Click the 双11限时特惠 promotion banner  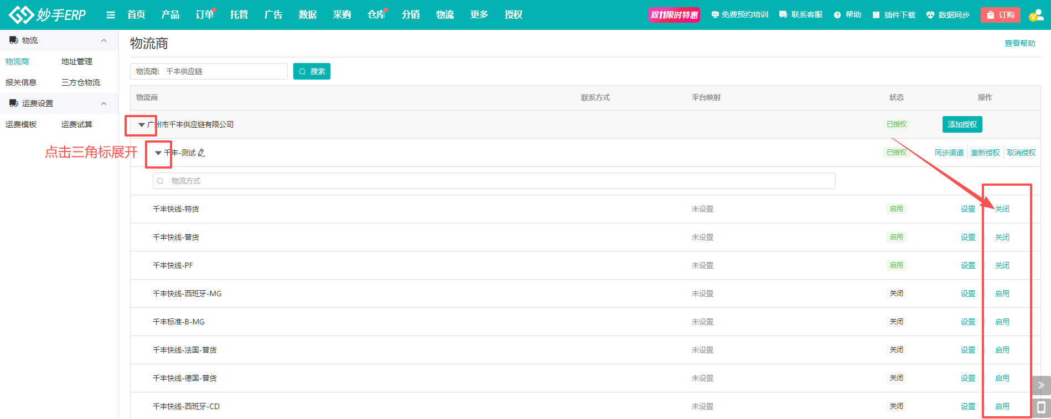(674, 15)
